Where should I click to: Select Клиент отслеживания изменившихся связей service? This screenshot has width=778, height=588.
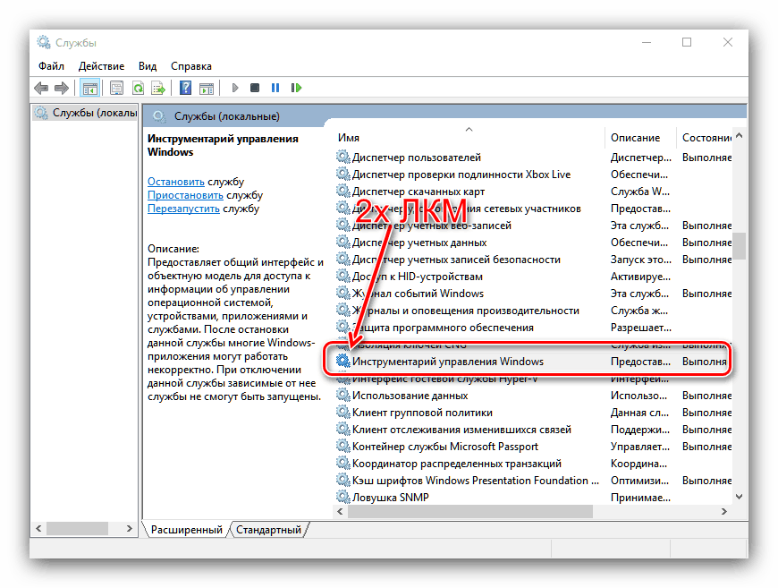click(461, 430)
